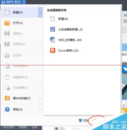Viewport: 127px width, 130px height.
Task: Click the orange Open folder icon
Action: point(7,23)
